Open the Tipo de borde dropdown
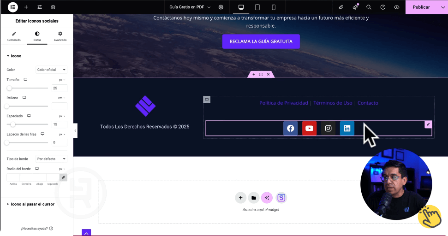 pyautogui.click(x=51, y=159)
